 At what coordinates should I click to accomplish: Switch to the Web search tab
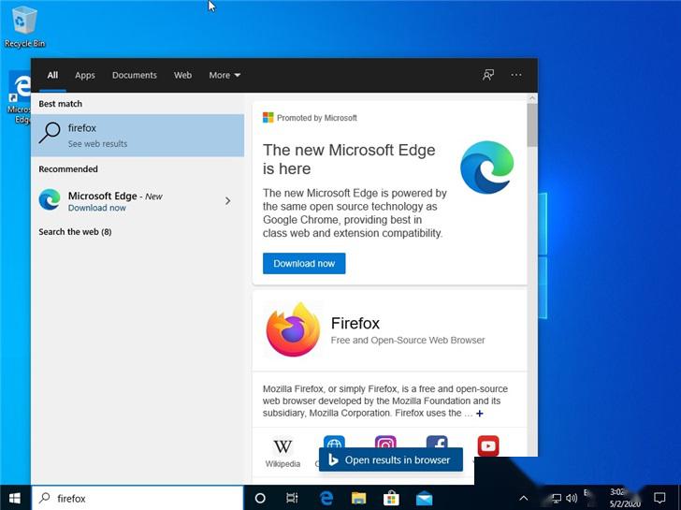tap(182, 75)
